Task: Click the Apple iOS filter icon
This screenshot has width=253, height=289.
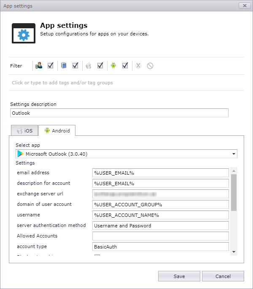Action: click(x=89, y=65)
